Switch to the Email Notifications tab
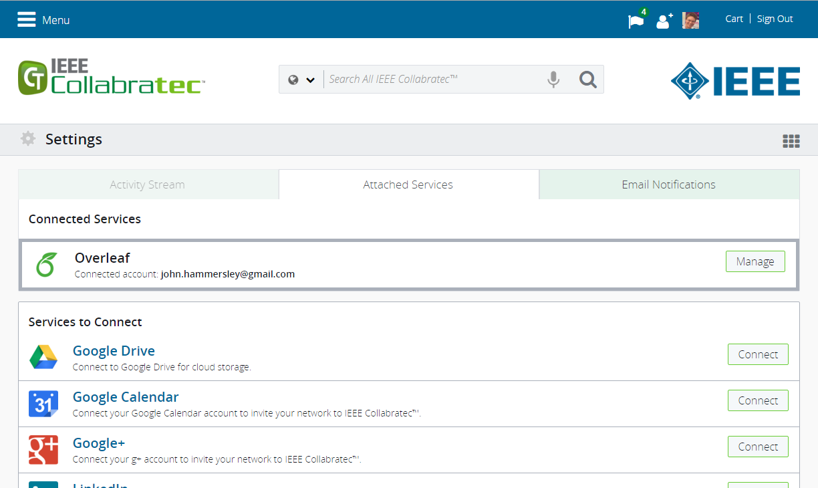Viewport: 818px width, 488px height. pos(669,185)
